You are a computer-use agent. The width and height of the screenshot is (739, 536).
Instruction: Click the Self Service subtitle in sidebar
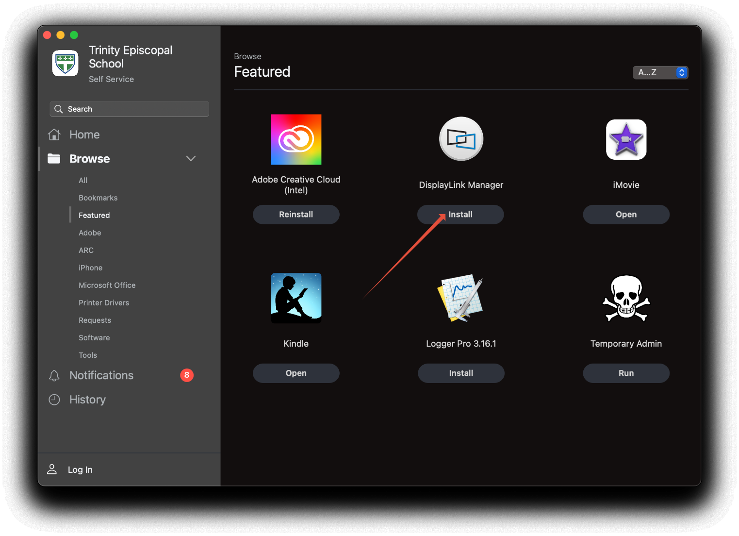(111, 79)
